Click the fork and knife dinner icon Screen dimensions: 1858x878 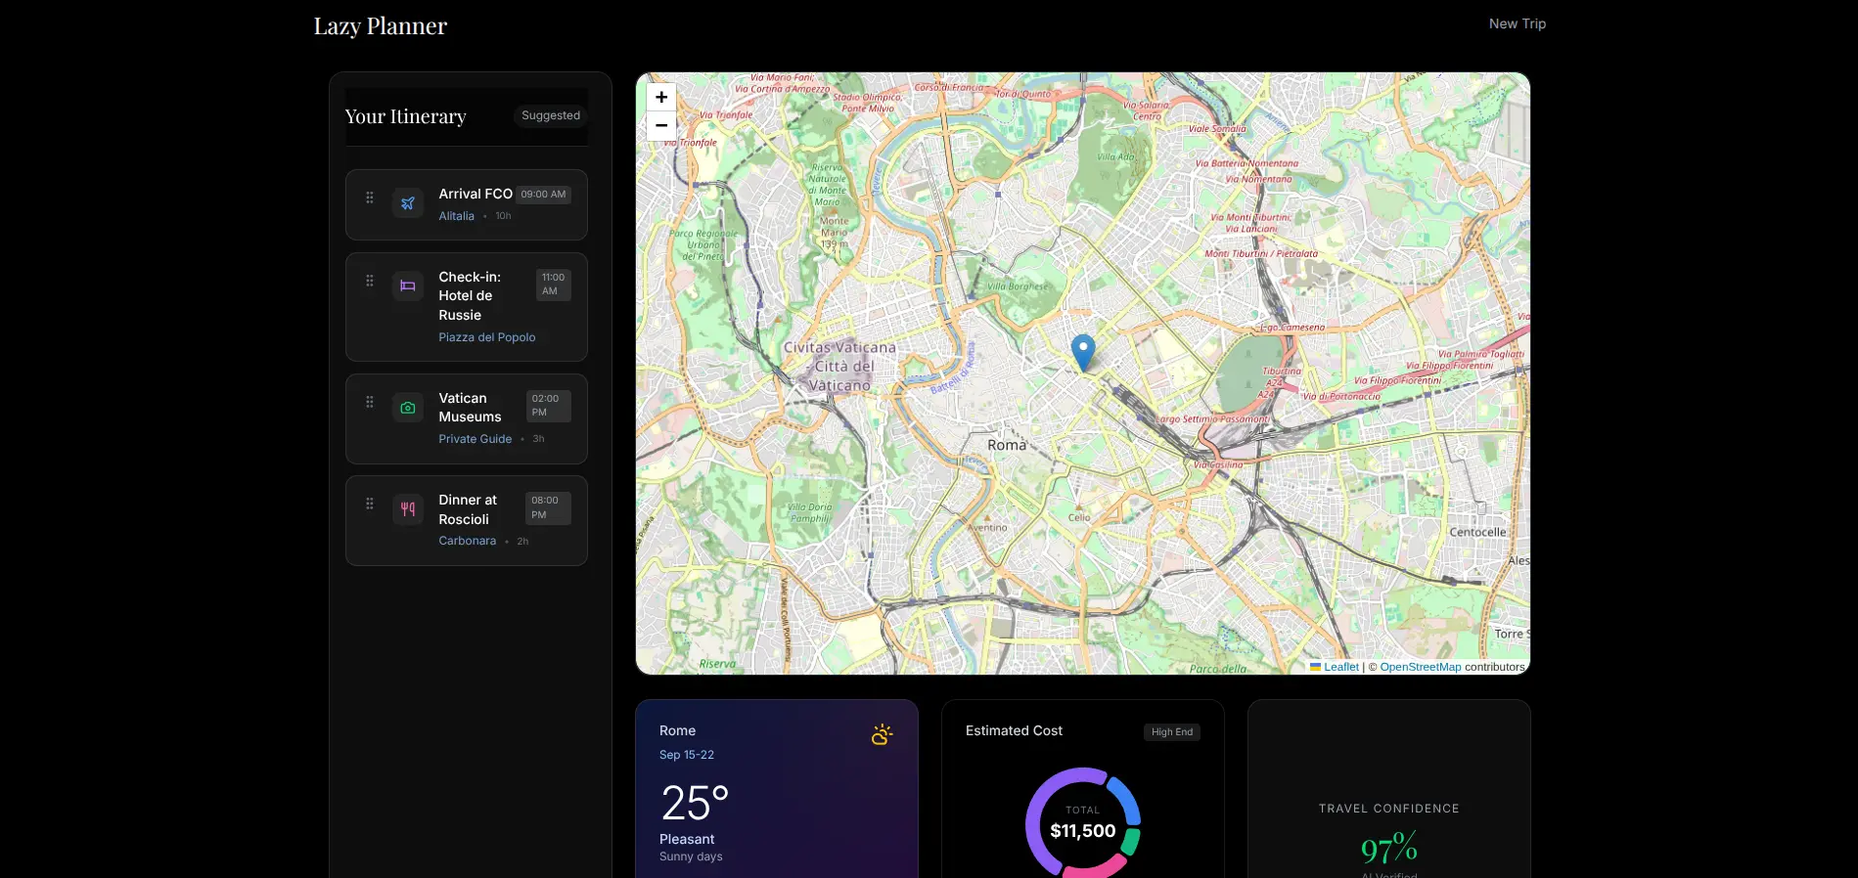(x=408, y=509)
